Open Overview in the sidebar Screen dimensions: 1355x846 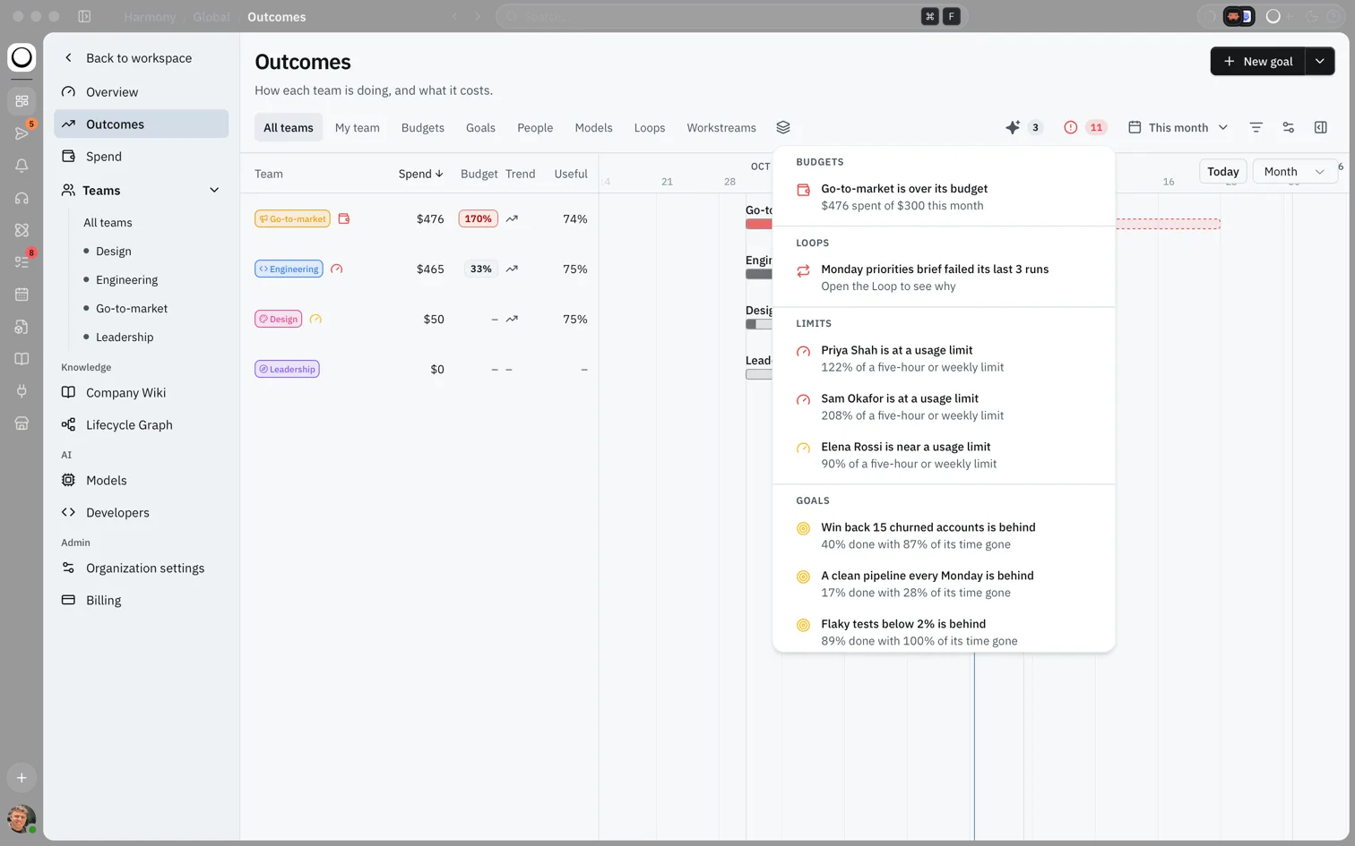pos(141,91)
